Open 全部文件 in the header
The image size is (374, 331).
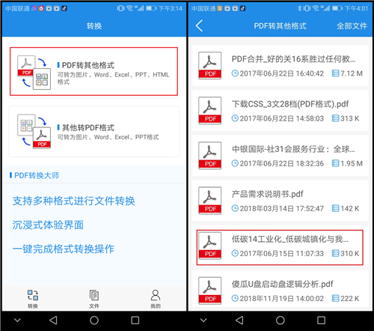(x=352, y=25)
